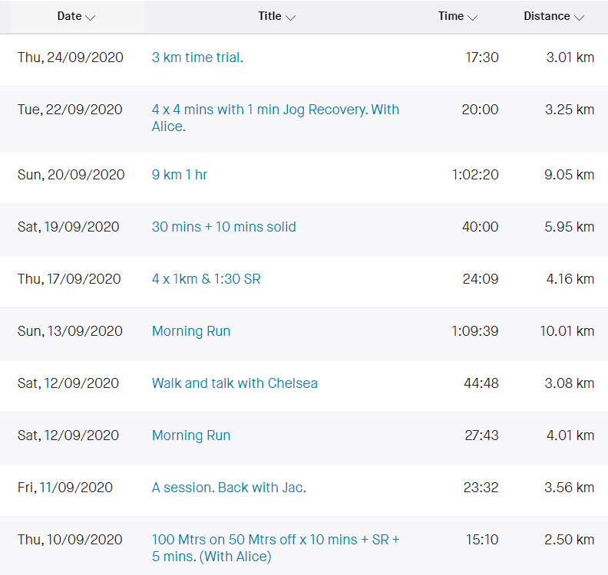This screenshot has width=608, height=575.
Task: Sort activities by Time header
Action: (x=451, y=16)
